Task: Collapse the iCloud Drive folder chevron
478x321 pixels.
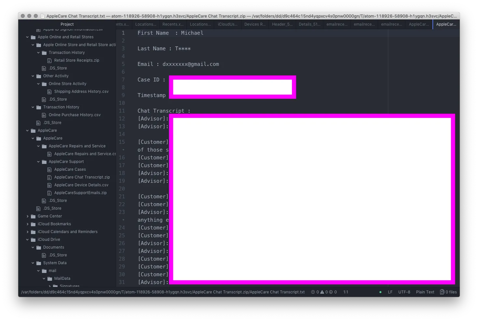Action: coord(27,240)
